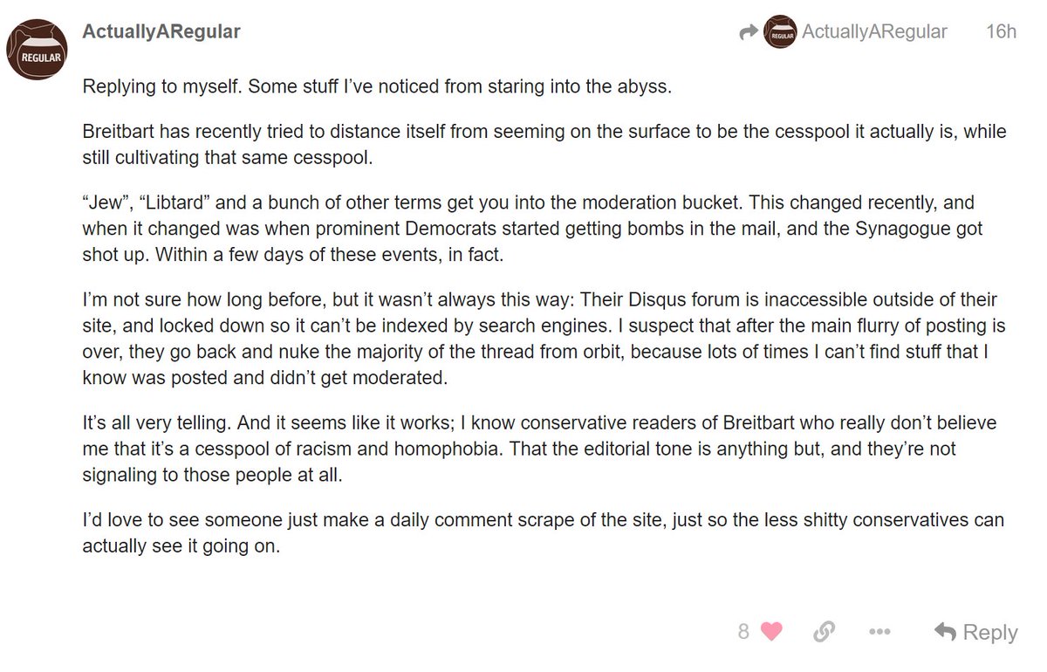The height and width of the screenshot is (672, 1047).
Task: Click the curved Reply arrow icon
Action: (944, 631)
